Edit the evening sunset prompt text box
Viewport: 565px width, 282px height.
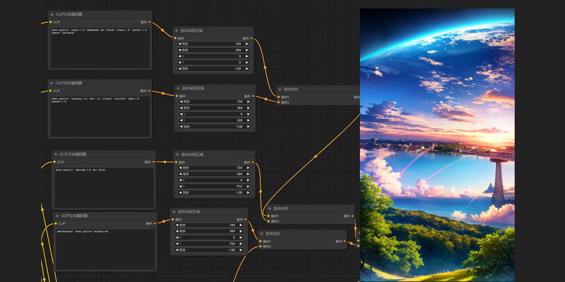click(x=100, y=116)
